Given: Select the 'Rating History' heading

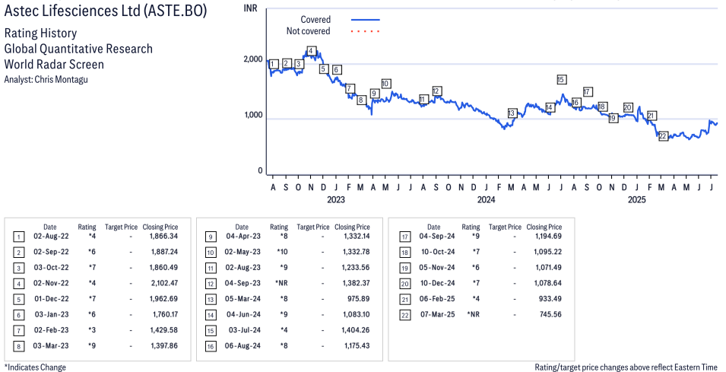Looking at the screenshot, I should tap(40, 33).
